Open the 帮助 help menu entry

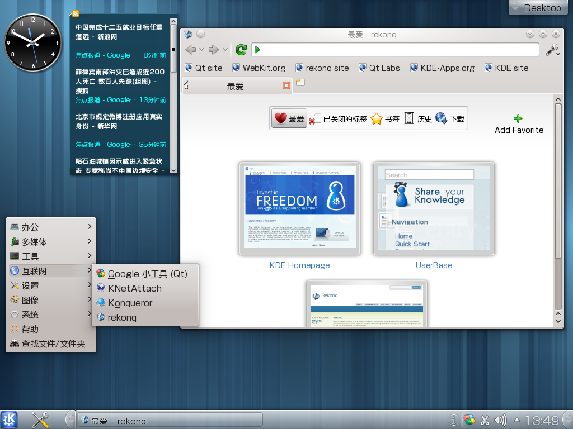[51, 329]
